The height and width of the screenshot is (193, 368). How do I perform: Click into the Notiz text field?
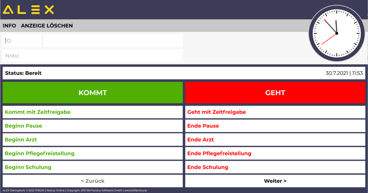coord(92,56)
